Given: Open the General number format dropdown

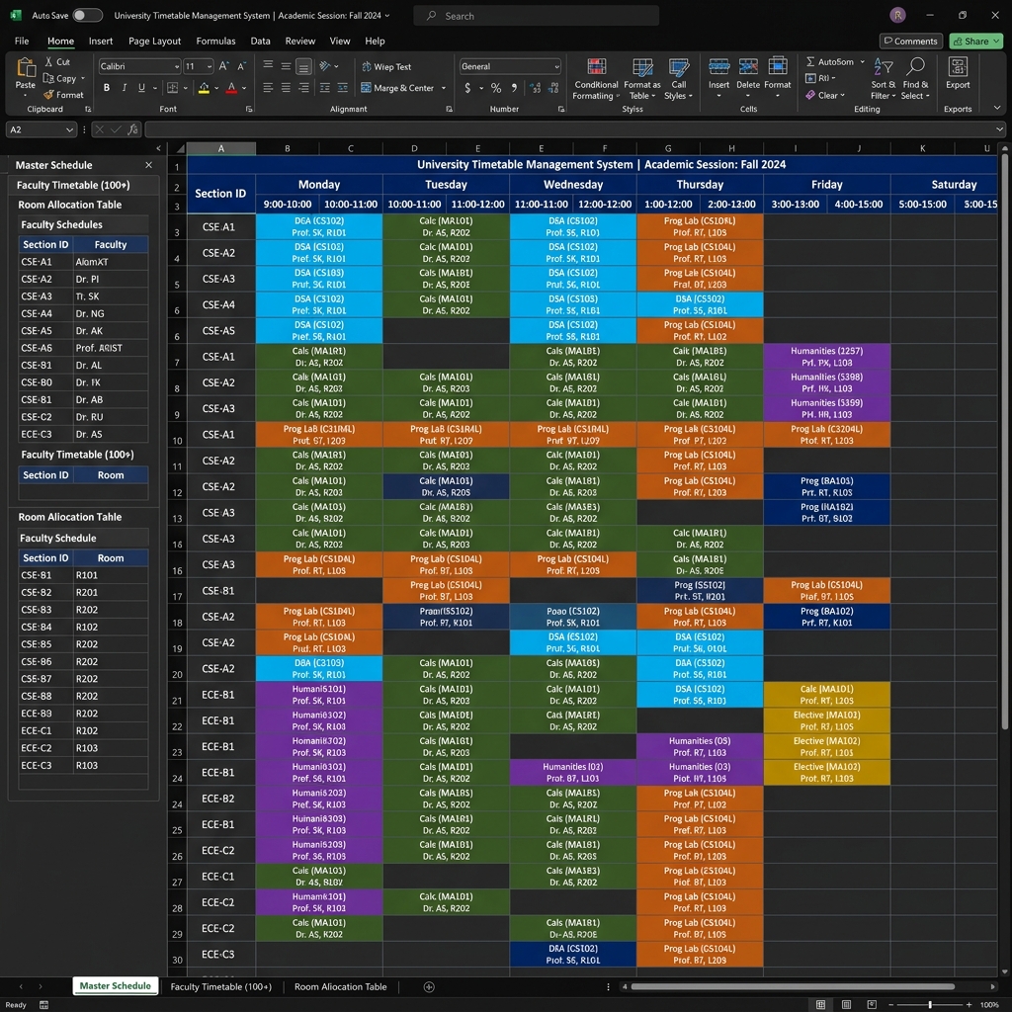Looking at the screenshot, I should (x=556, y=66).
